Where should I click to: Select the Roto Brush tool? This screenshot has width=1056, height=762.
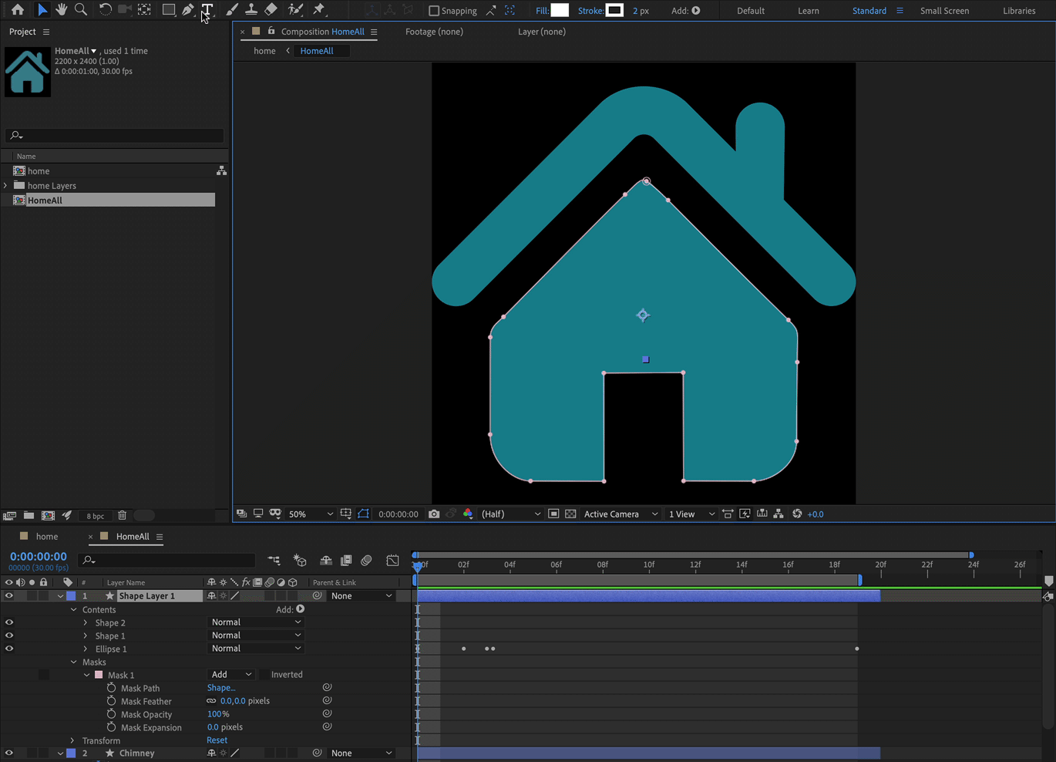click(x=295, y=10)
